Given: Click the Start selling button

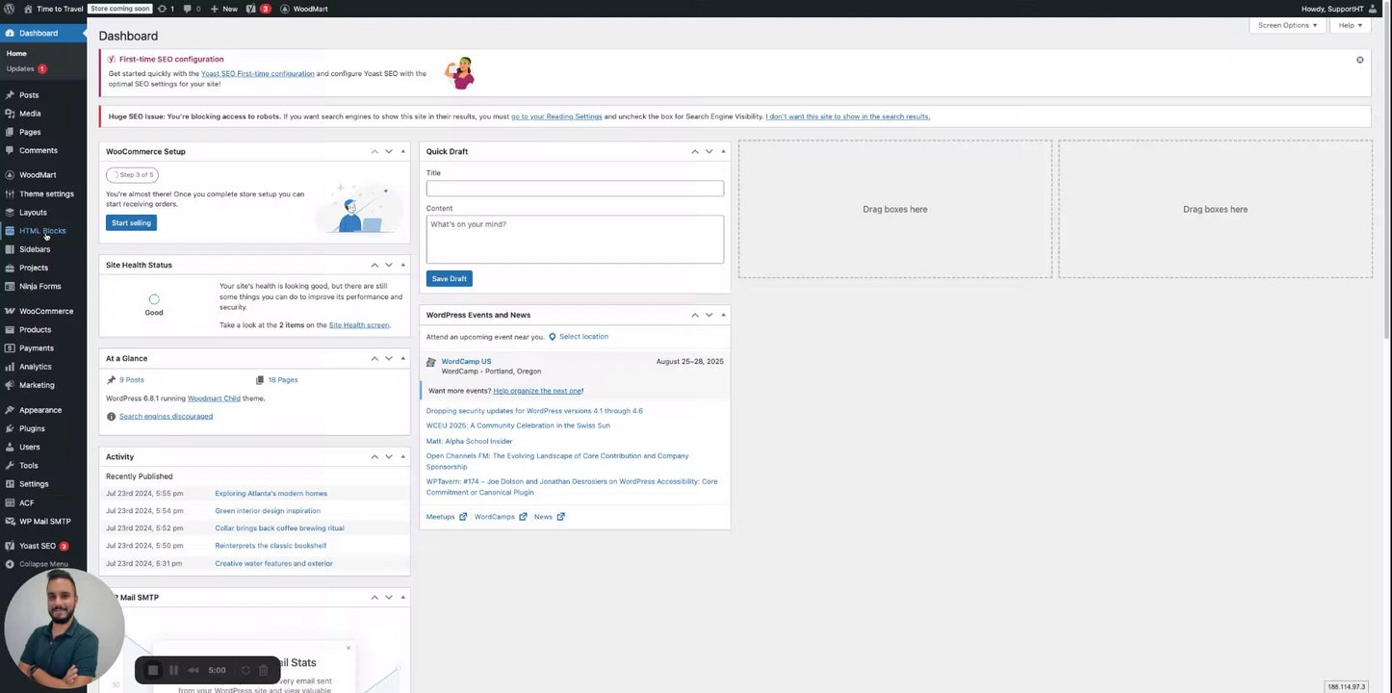Looking at the screenshot, I should (131, 222).
